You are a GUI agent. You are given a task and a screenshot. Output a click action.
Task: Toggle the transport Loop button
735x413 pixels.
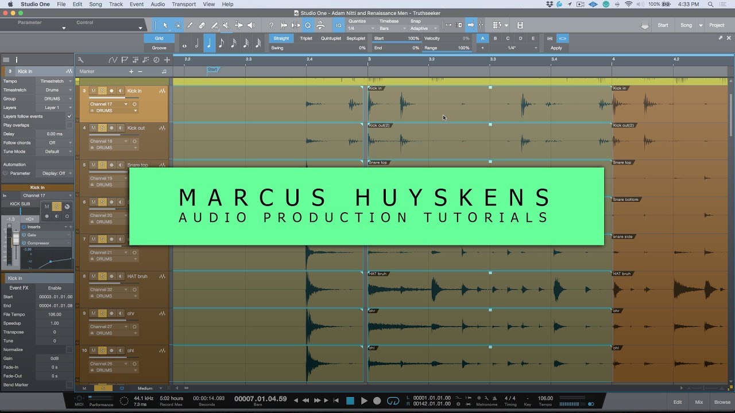tap(393, 401)
